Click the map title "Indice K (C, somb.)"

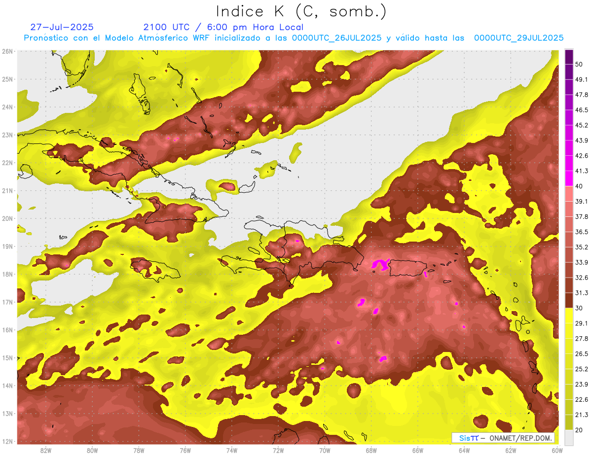301,12
